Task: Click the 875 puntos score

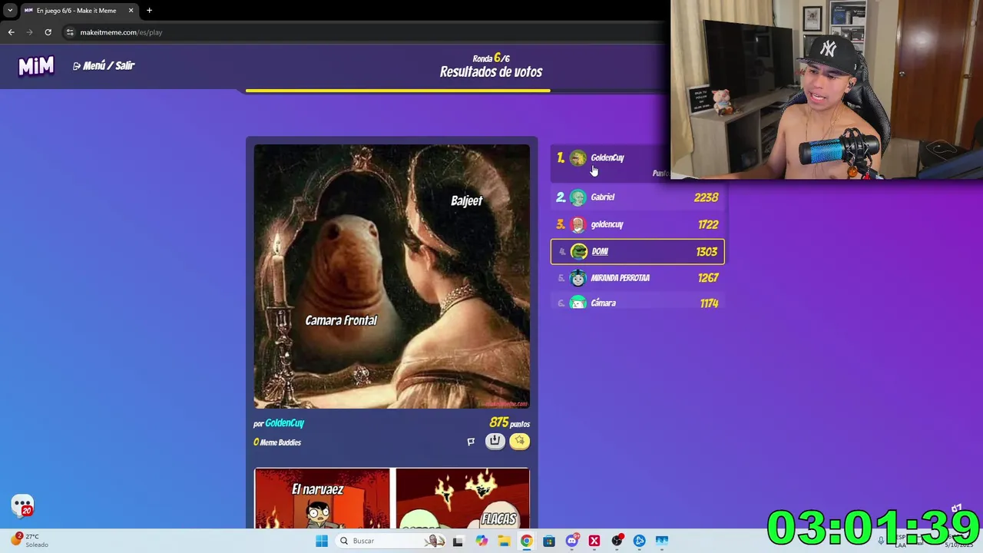Action: [x=509, y=423]
